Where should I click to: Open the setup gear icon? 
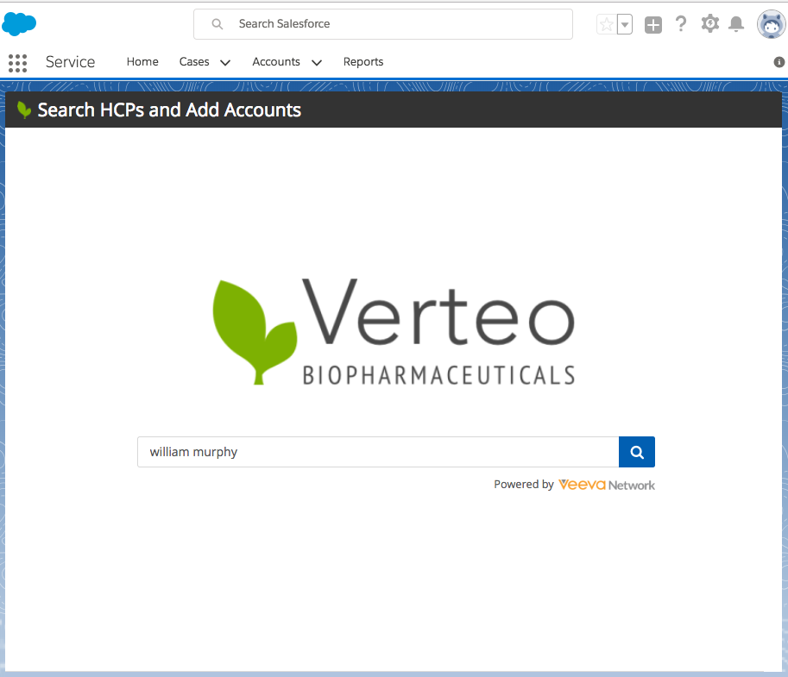[709, 24]
